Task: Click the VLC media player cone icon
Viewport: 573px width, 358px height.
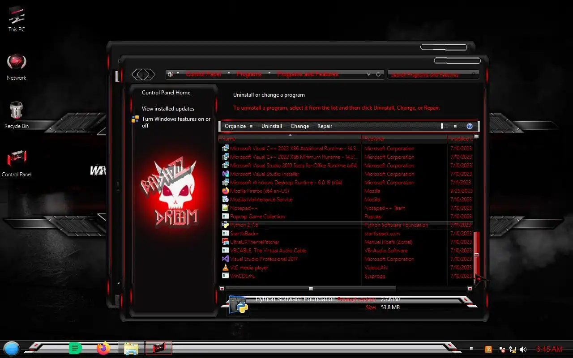Action: pos(226,268)
